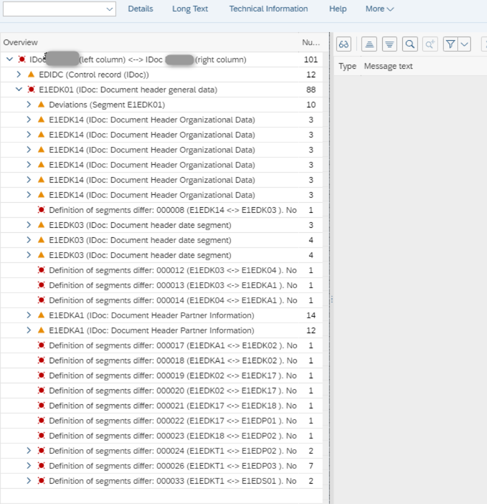Viewport: 487px width, 504px height.
Task: Click the warning triangle beside EDIDC
Action: pos(31,74)
